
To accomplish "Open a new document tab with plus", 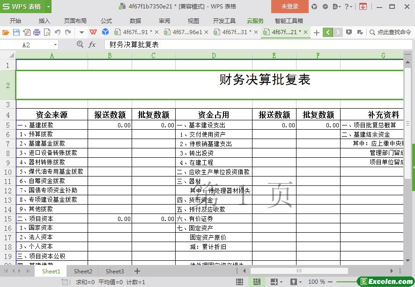I will (317, 32).
